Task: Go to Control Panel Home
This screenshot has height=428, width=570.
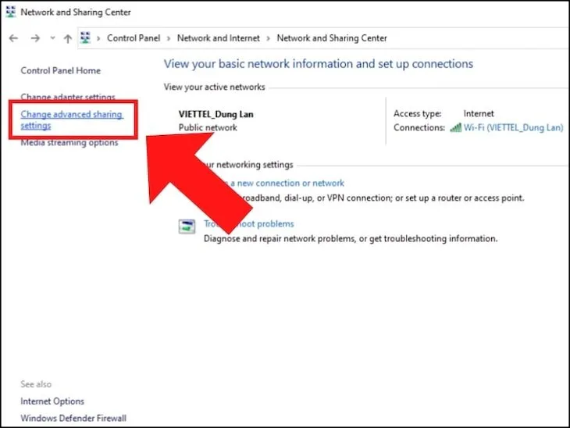Action: click(x=61, y=70)
